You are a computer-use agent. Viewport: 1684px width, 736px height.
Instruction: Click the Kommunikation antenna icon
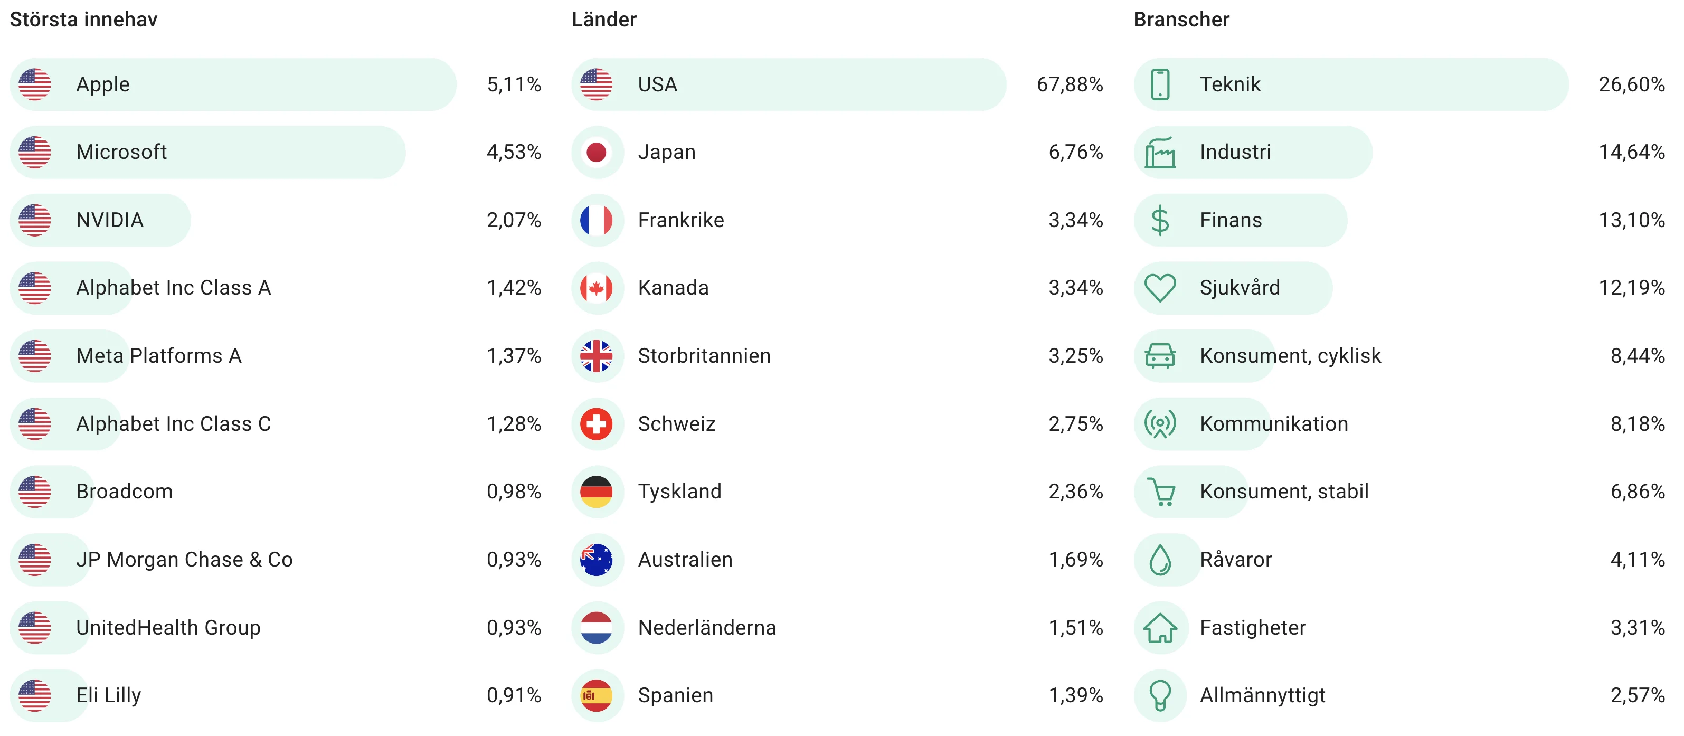tap(1160, 423)
